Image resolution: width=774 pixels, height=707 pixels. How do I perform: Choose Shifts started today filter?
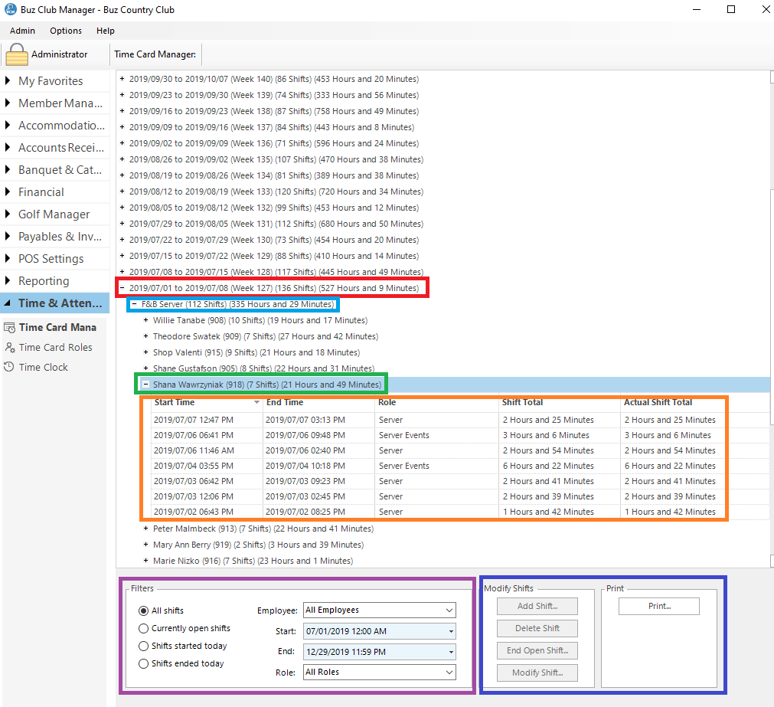pos(143,646)
